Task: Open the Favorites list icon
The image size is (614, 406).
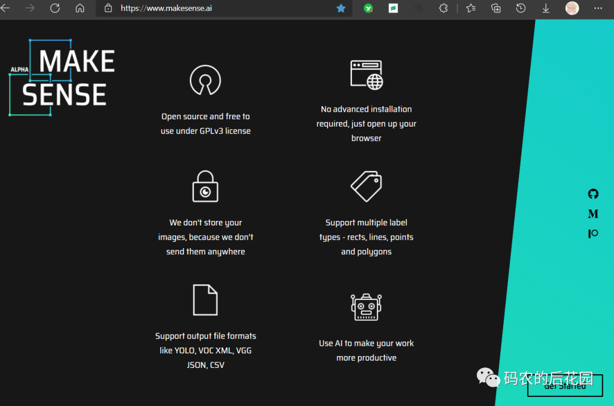Action: (471, 8)
